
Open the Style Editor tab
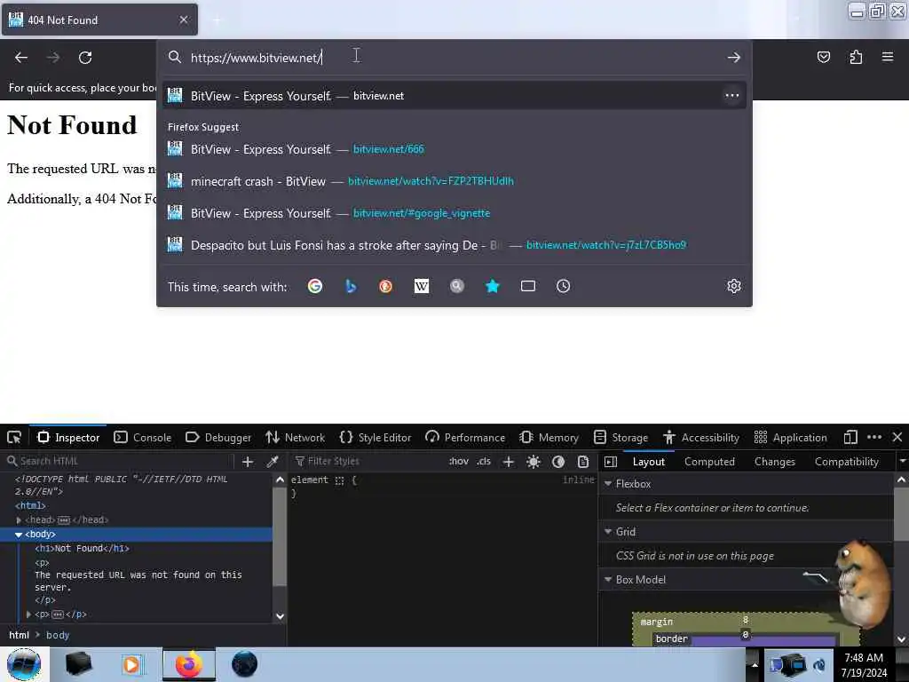375,437
